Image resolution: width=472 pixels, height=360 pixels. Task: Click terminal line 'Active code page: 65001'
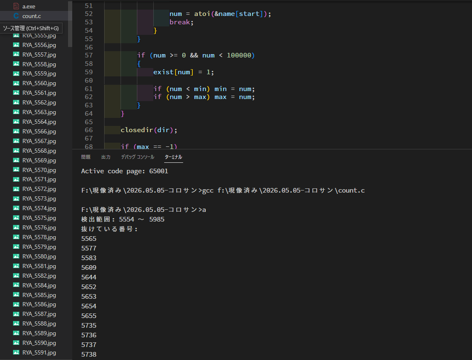click(x=125, y=171)
